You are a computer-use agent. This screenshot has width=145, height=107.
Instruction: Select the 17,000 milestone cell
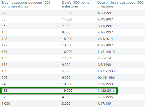tap(67, 58)
